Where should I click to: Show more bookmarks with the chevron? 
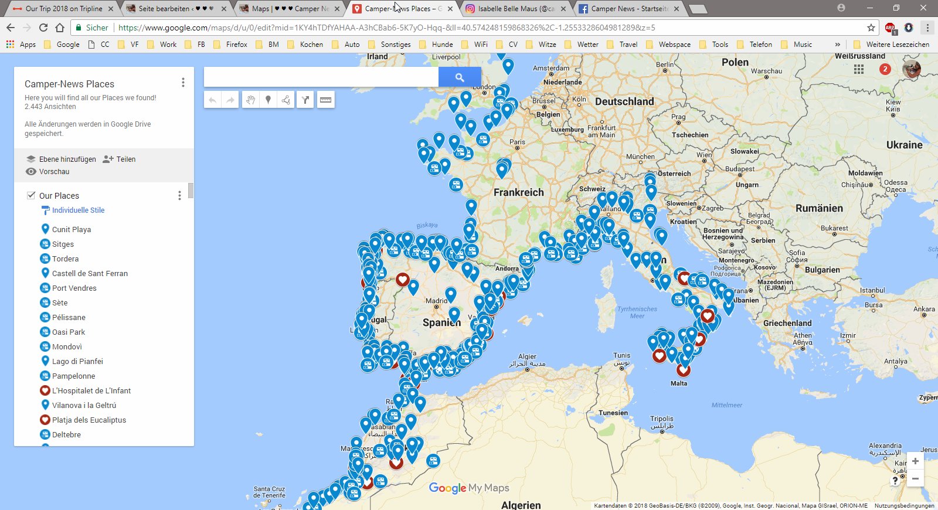(x=837, y=44)
